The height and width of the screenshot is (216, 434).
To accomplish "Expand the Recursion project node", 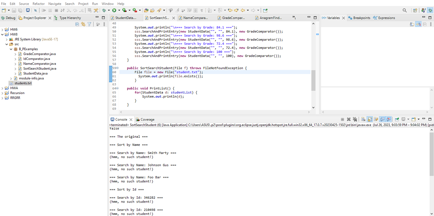I will point(2,93).
